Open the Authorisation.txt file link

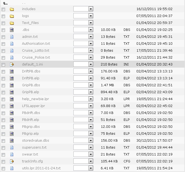36,44
